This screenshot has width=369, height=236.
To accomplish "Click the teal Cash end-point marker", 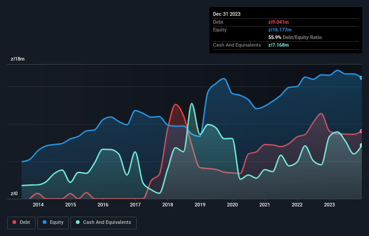I will pos(361,145).
